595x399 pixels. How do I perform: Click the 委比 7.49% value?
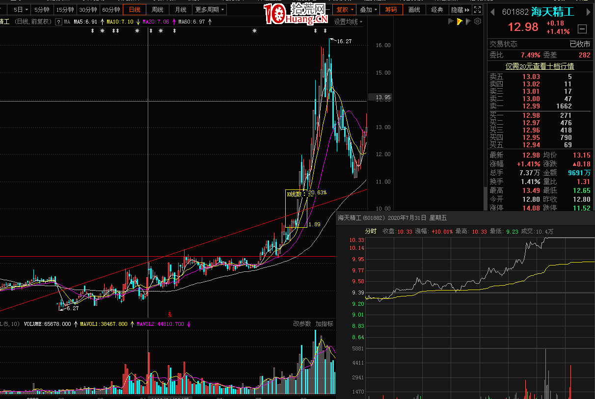[x=531, y=55]
